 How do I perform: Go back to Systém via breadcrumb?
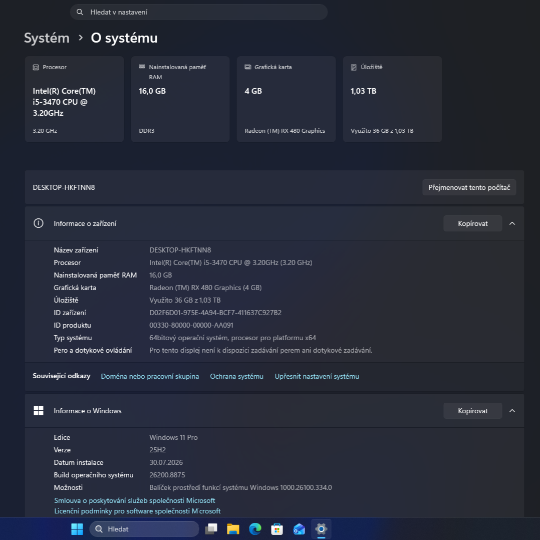(47, 38)
